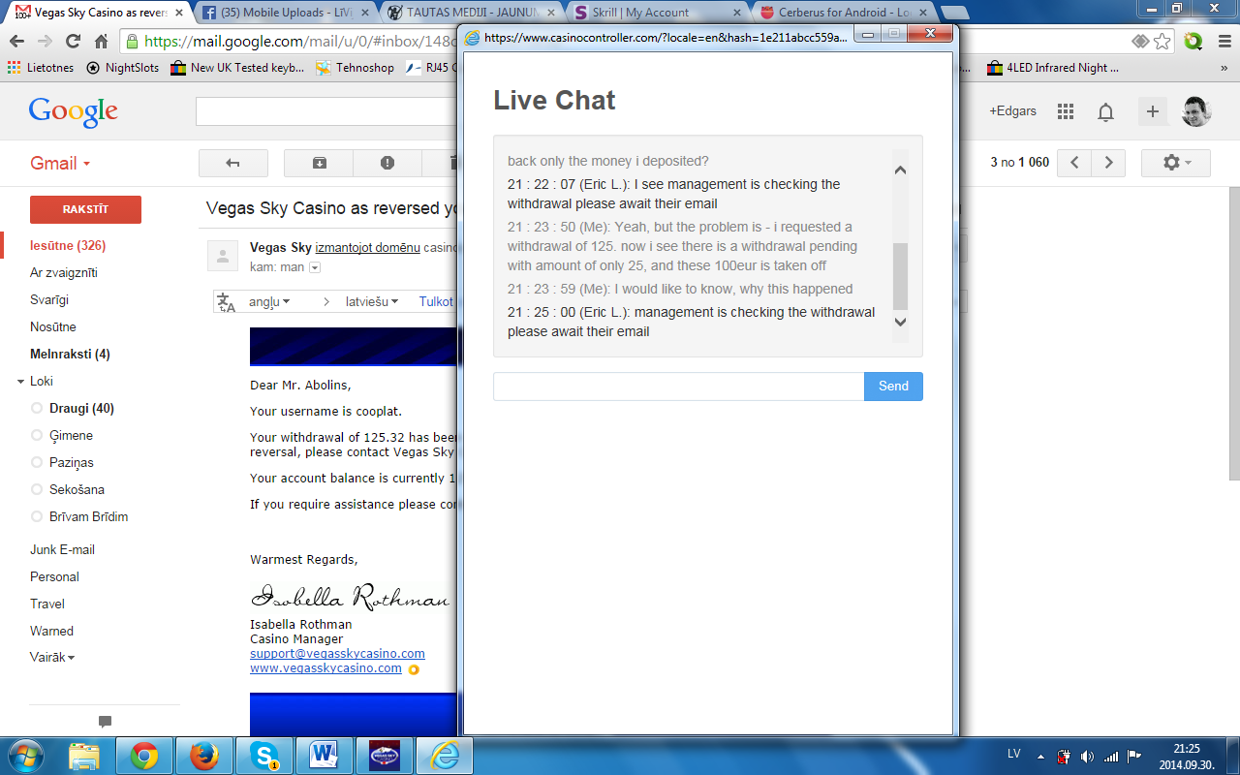Open the Tehnoshop bookmark

click(x=355, y=68)
